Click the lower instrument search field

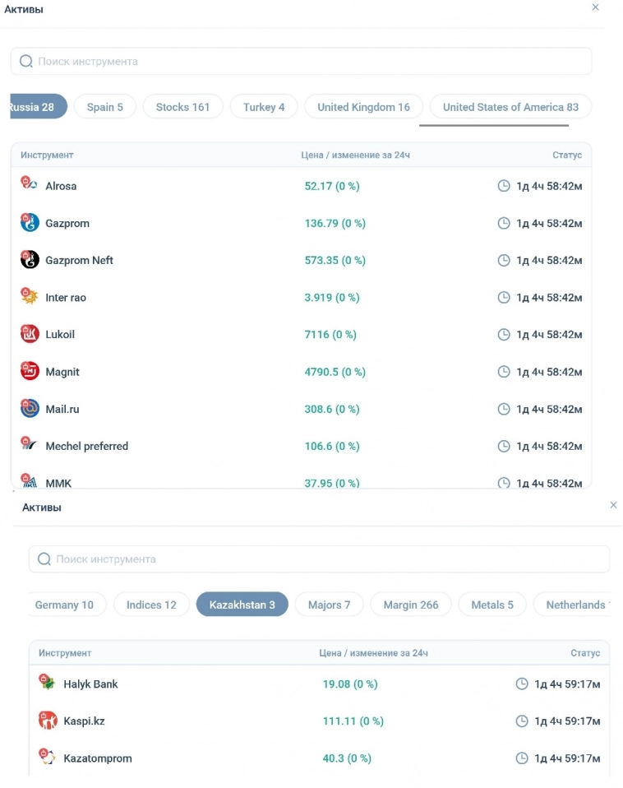(319, 559)
